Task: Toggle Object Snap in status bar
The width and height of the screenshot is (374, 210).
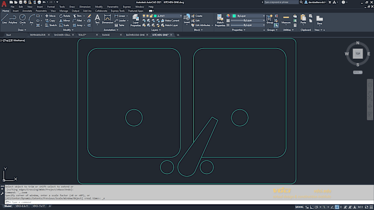Action: point(337,207)
